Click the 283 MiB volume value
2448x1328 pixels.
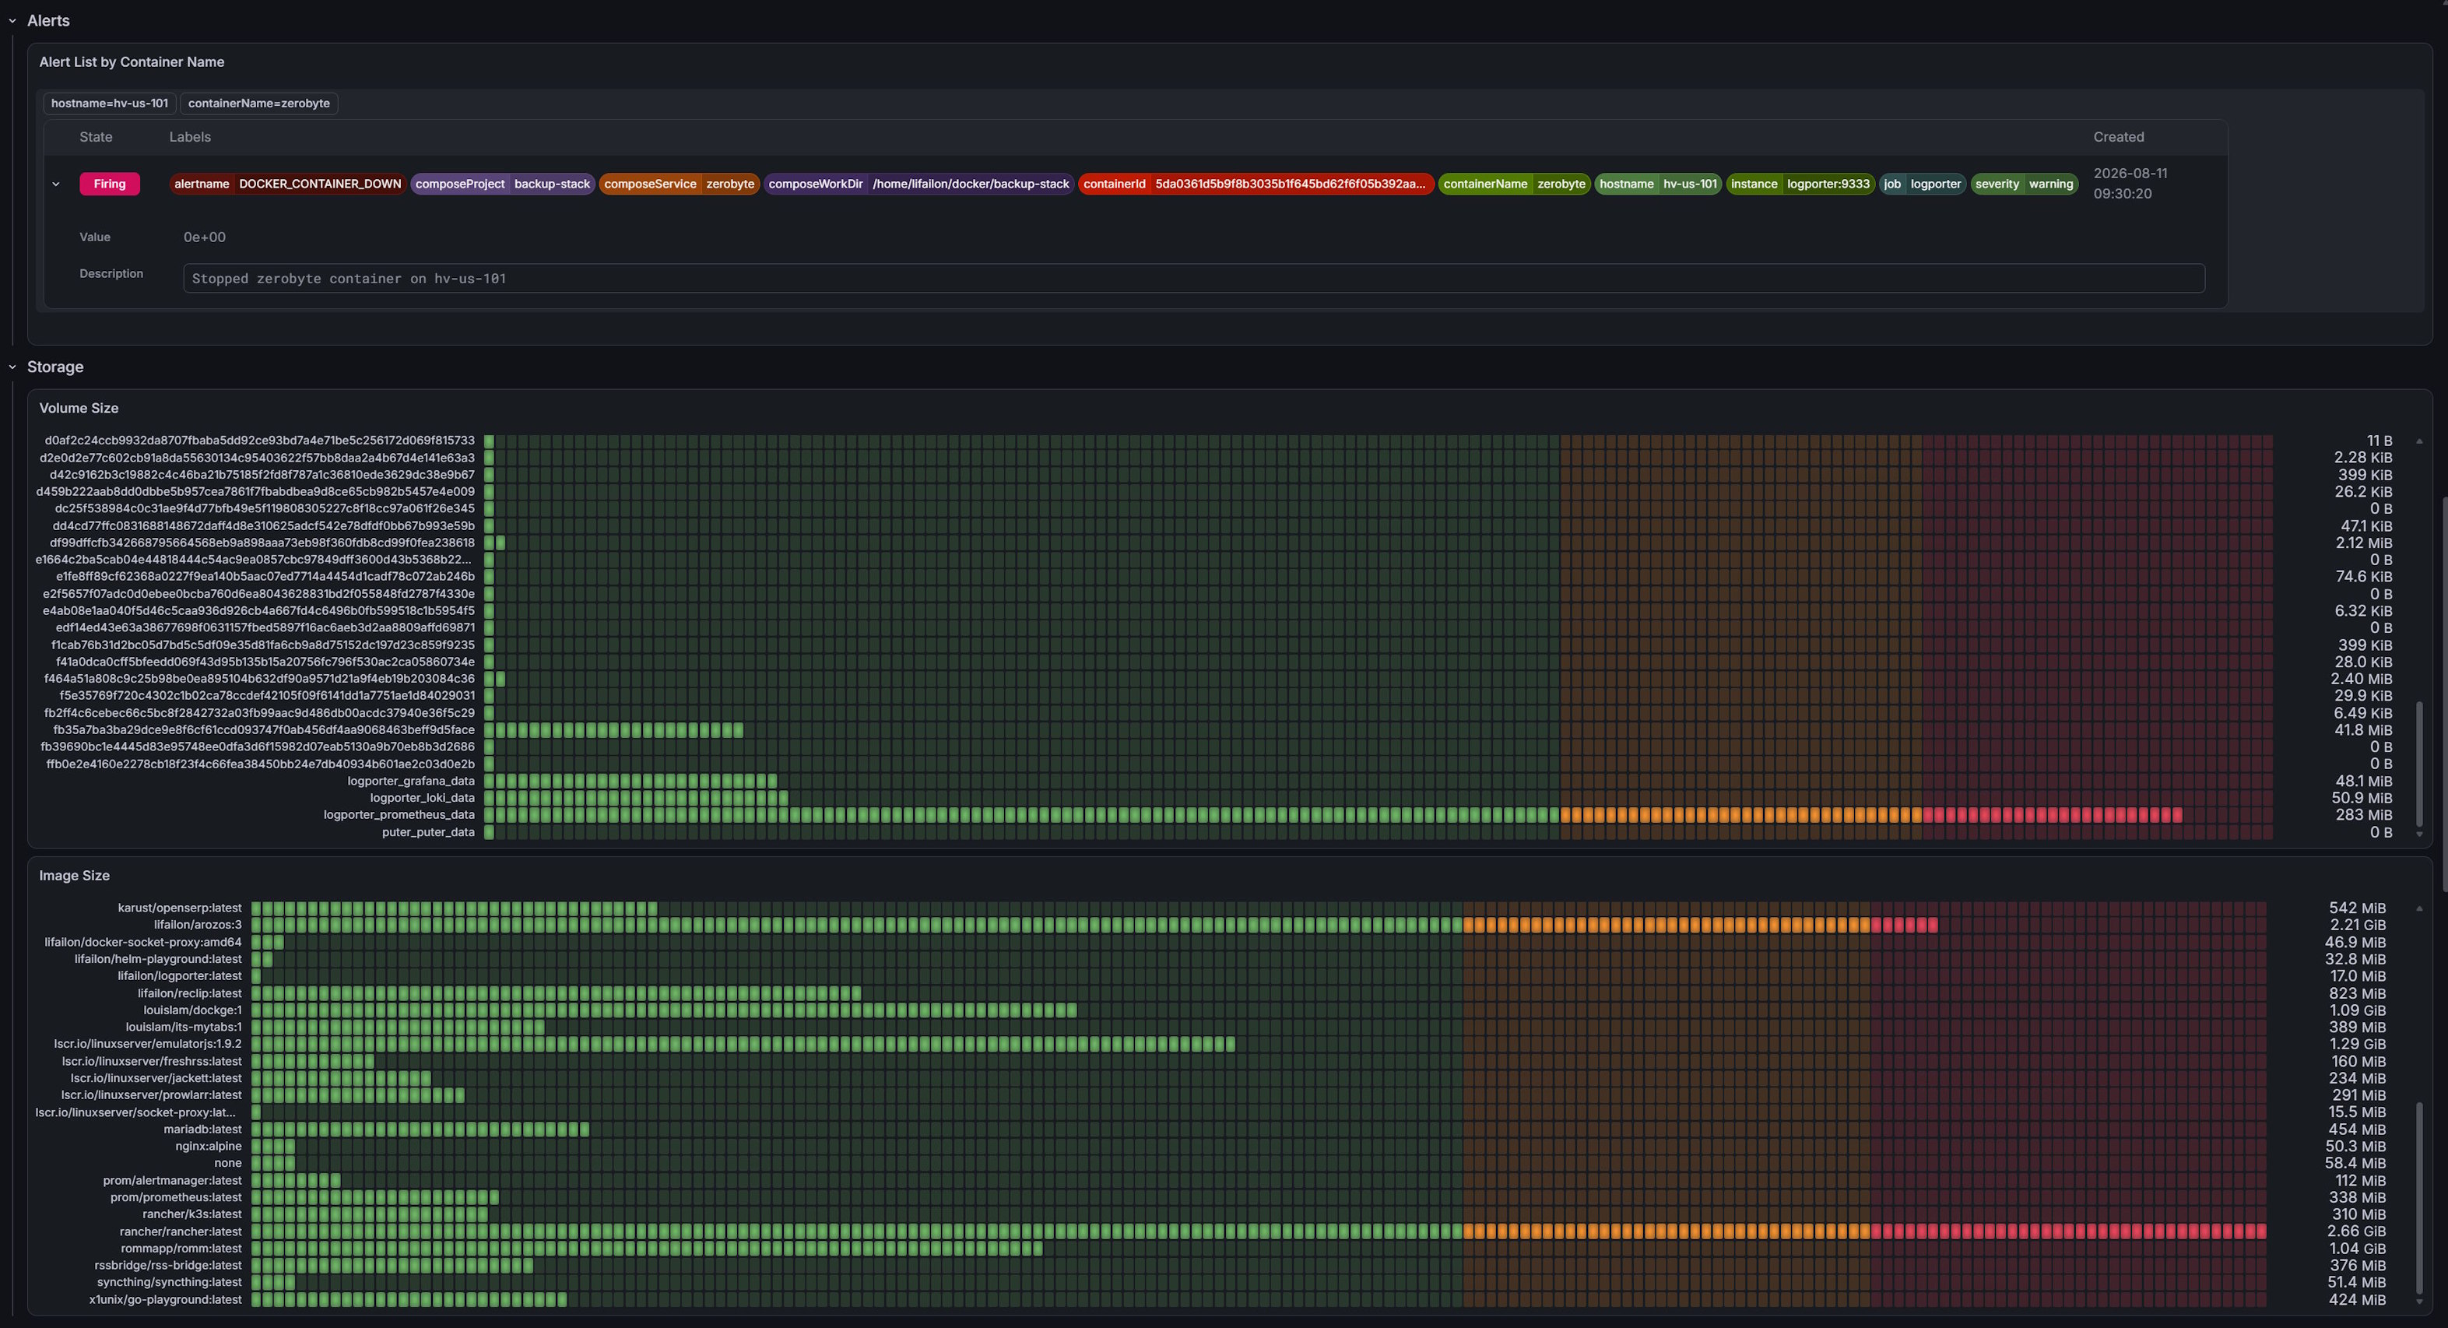coord(2363,816)
